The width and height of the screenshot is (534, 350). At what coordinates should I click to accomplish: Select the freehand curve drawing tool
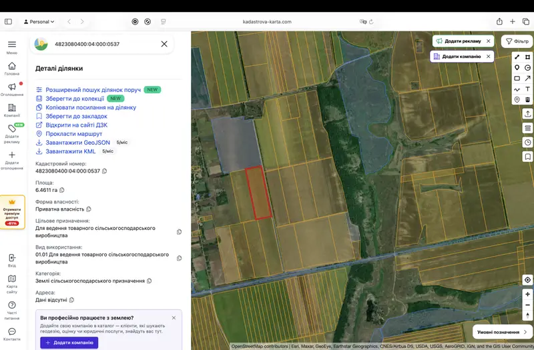click(517, 89)
